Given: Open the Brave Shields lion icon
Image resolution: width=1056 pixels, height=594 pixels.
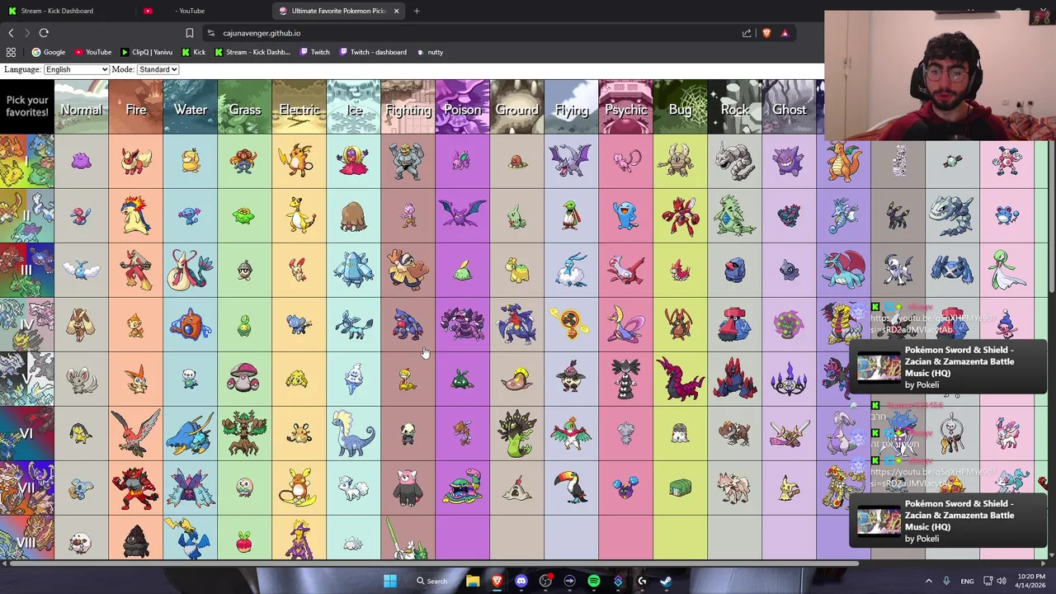Looking at the screenshot, I should pyautogui.click(x=766, y=33).
